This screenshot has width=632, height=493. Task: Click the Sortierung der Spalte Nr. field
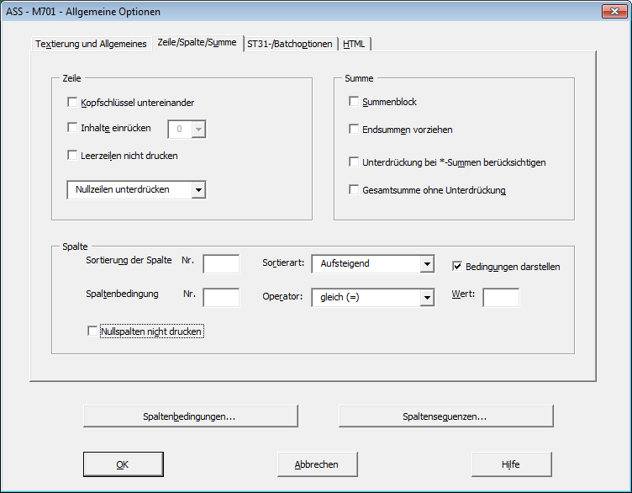pos(221,264)
